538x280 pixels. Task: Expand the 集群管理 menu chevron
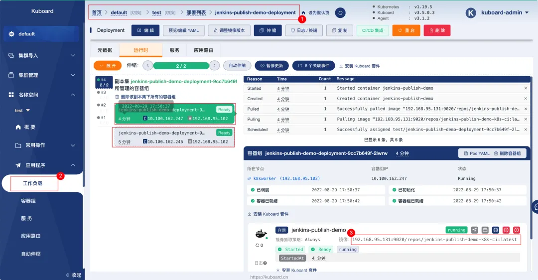[73, 75]
